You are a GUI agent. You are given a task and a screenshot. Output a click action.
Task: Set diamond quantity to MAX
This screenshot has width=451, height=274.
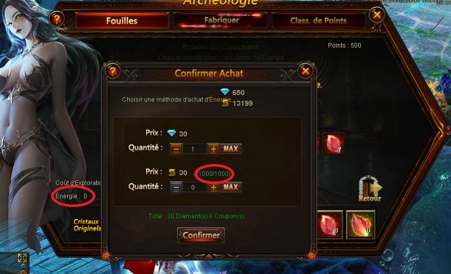pyautogui.click(x=231, y=149)
